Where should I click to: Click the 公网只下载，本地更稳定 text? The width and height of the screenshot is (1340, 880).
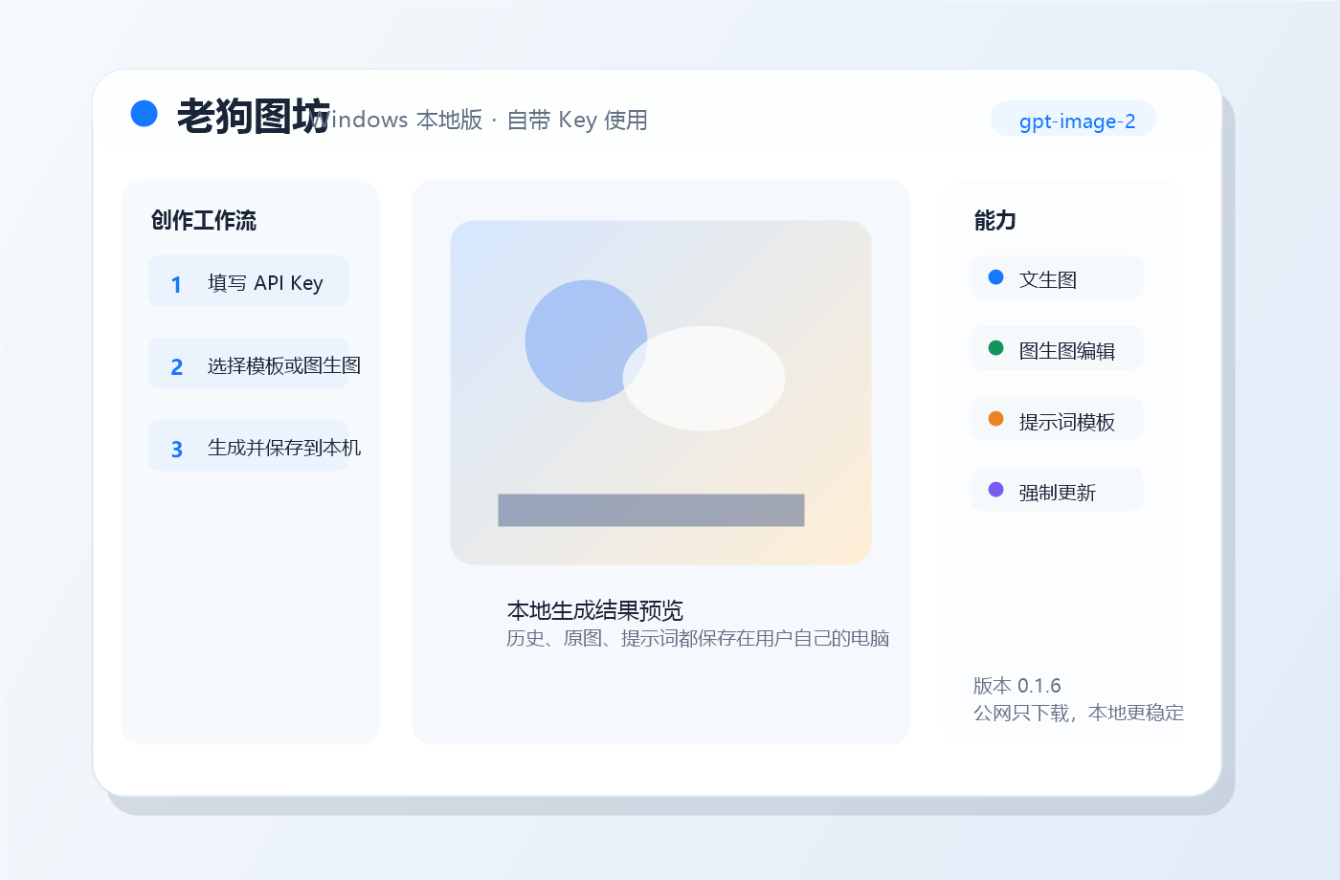1079,713
